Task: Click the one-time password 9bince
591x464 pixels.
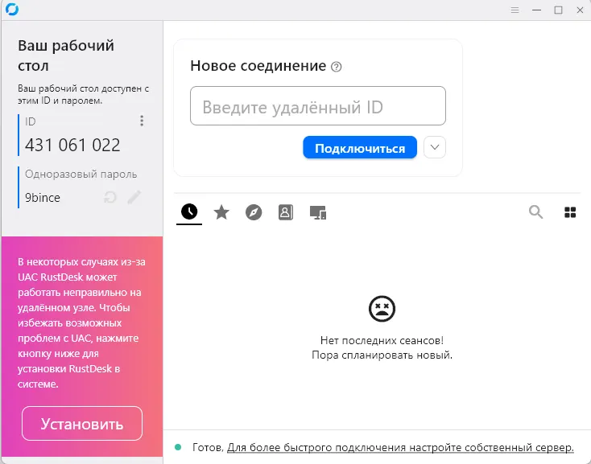Action: pyautogui.click(x=43, y=197)
